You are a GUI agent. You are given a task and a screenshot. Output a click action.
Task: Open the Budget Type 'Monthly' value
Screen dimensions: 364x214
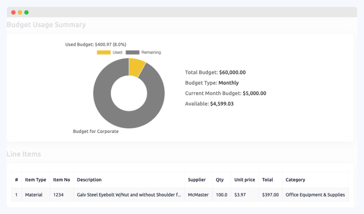(x=229, y=83)
